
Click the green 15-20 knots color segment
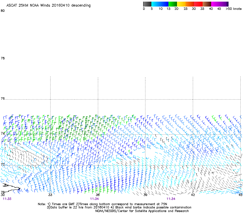pyautogui.click(x=173, y=4)
